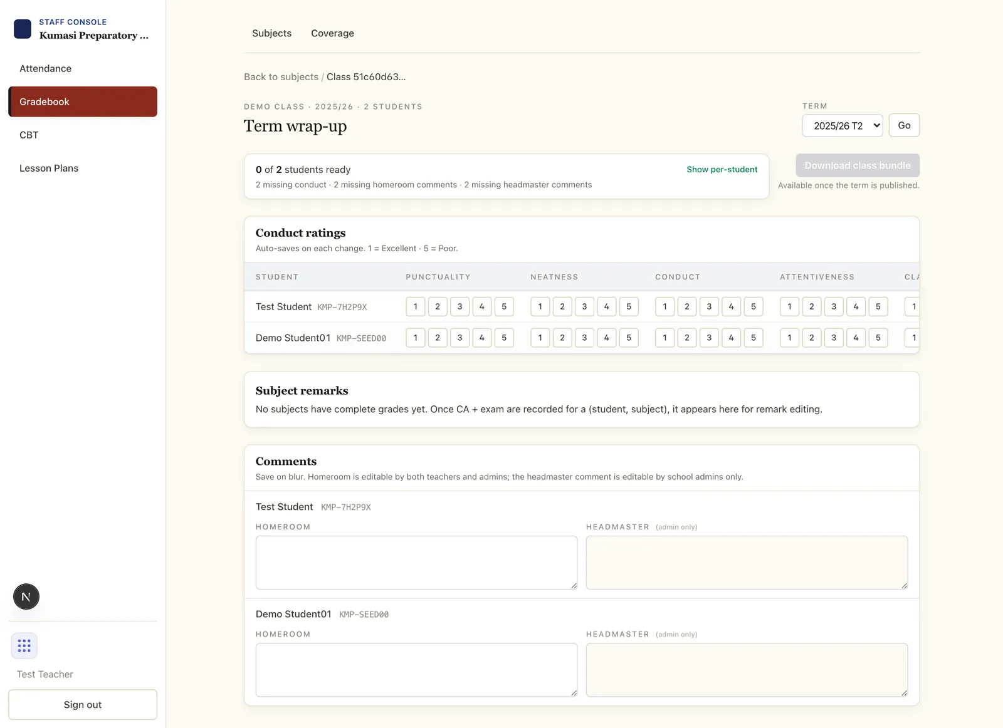This screenshot has width=1003, height=728.
Task: Set Demo Student01 attentiveness to 5
Action: (878, 338)
